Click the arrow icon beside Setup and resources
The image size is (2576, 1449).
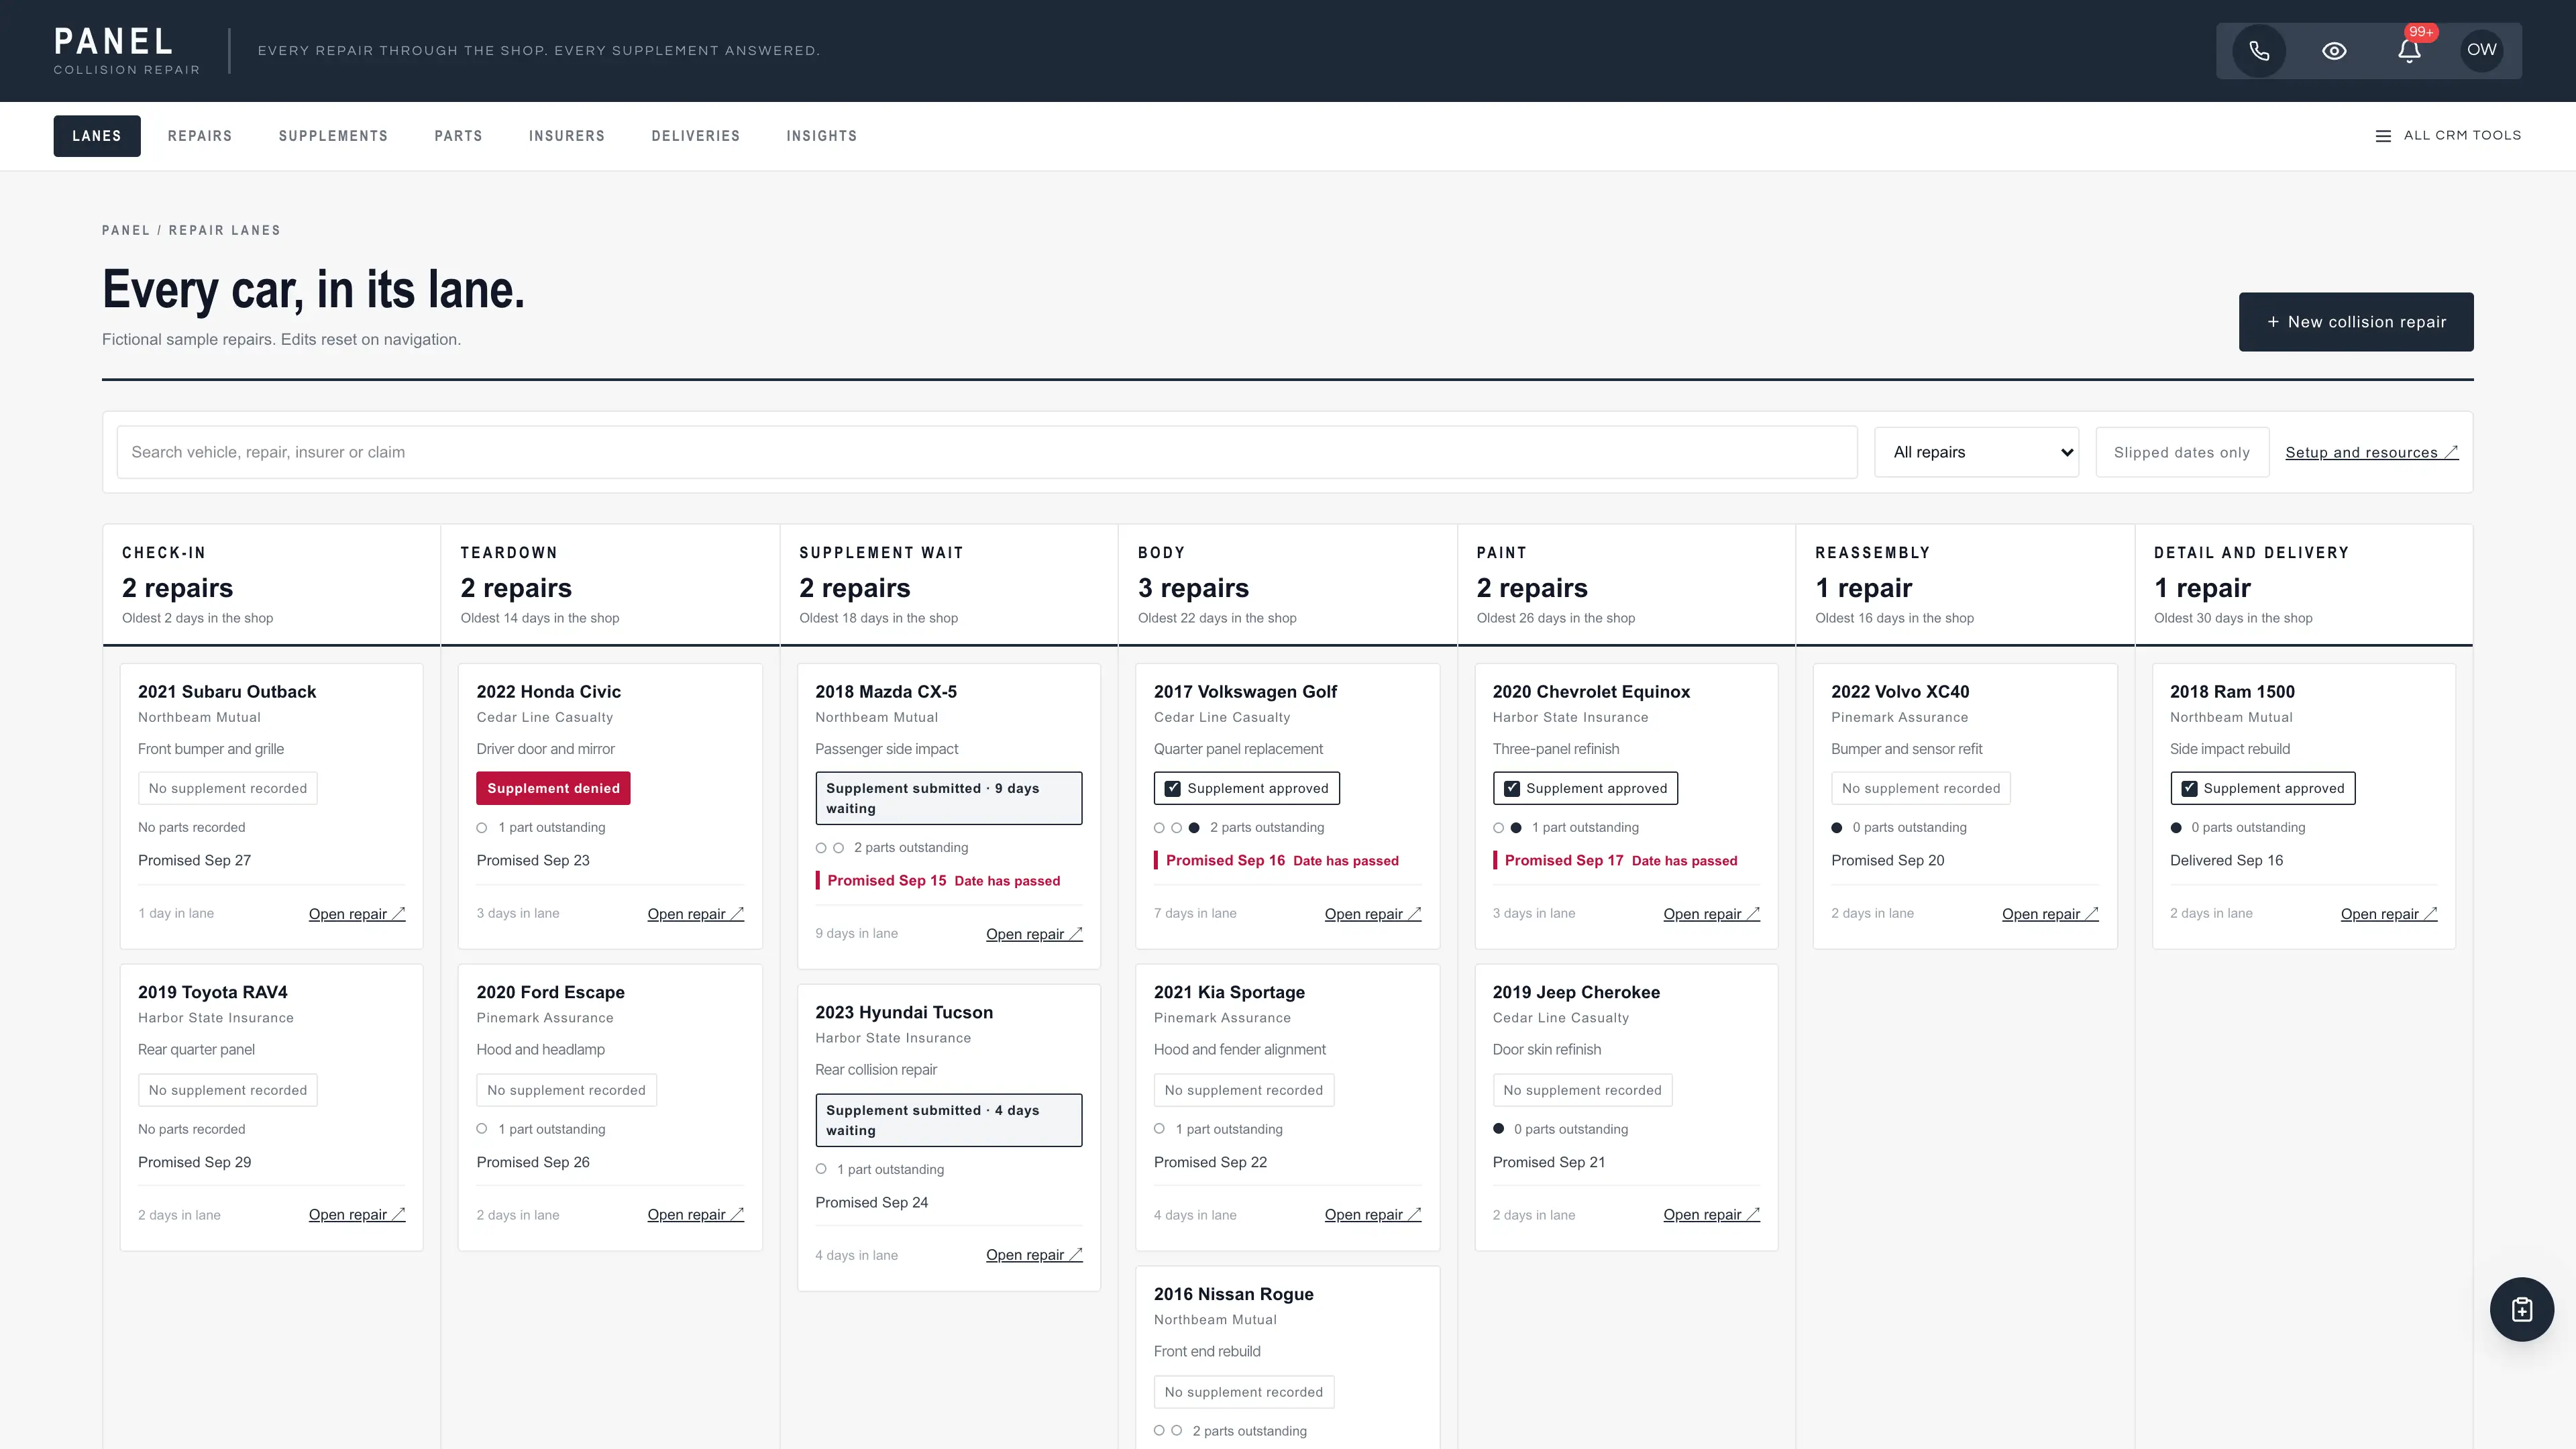[x=2452, y=452]
